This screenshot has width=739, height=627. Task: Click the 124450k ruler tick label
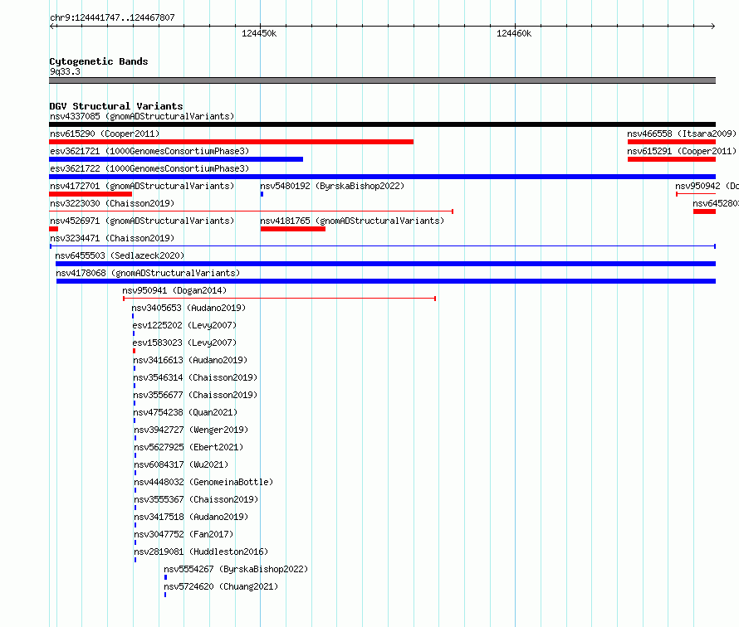pos(259,33)
